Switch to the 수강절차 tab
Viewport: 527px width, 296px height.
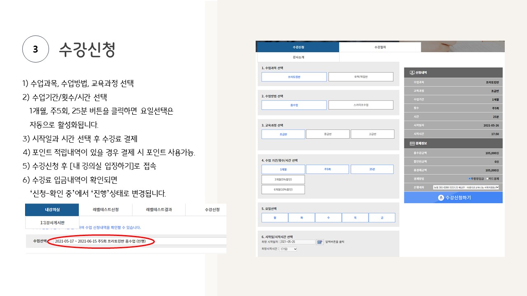click(380, 47)
